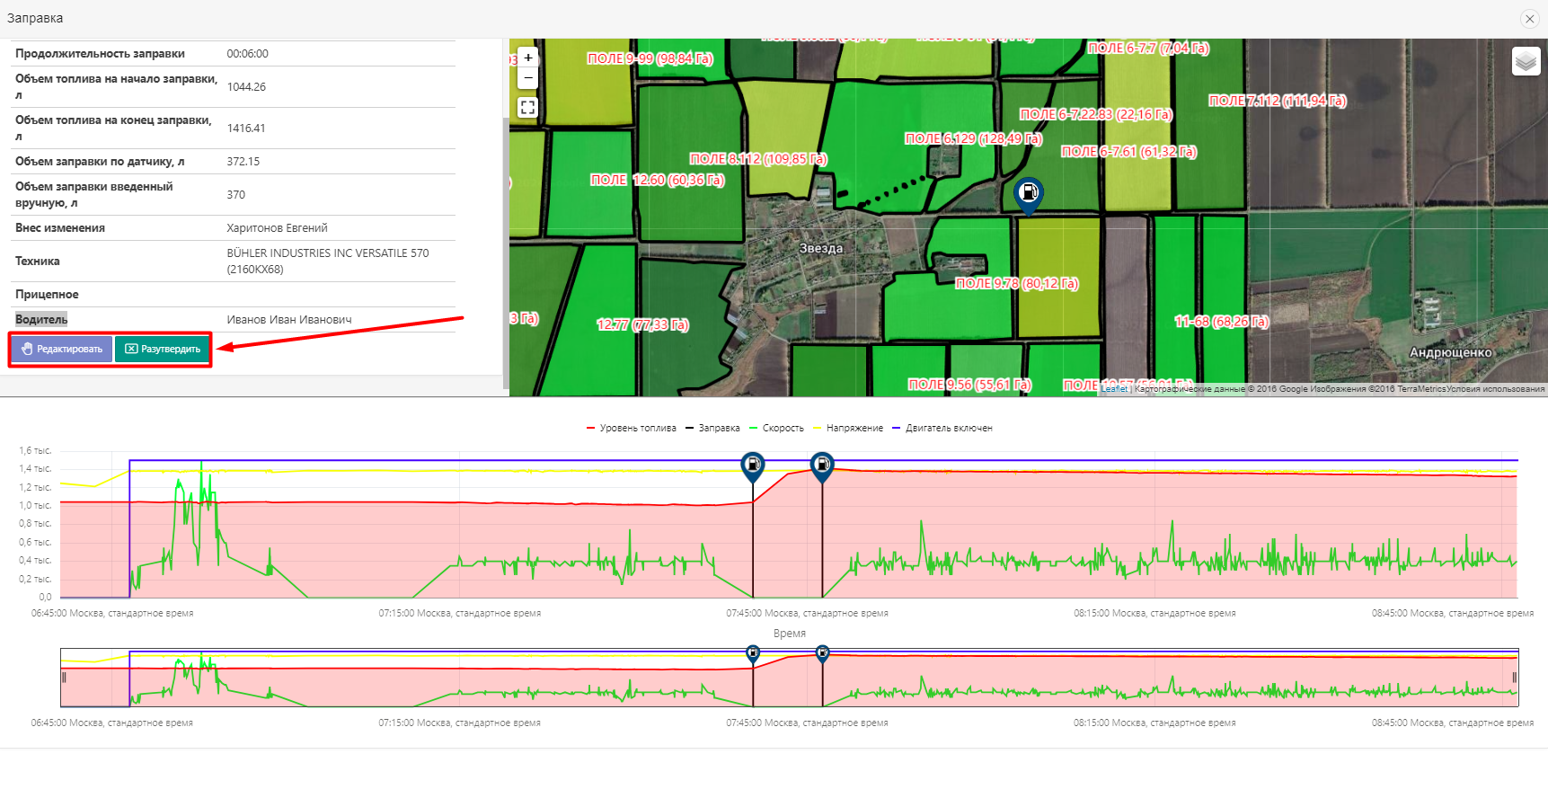Click the Редактировать button
The height and width of the screenshot is (807, 1548).
click(x=62, y=349)
